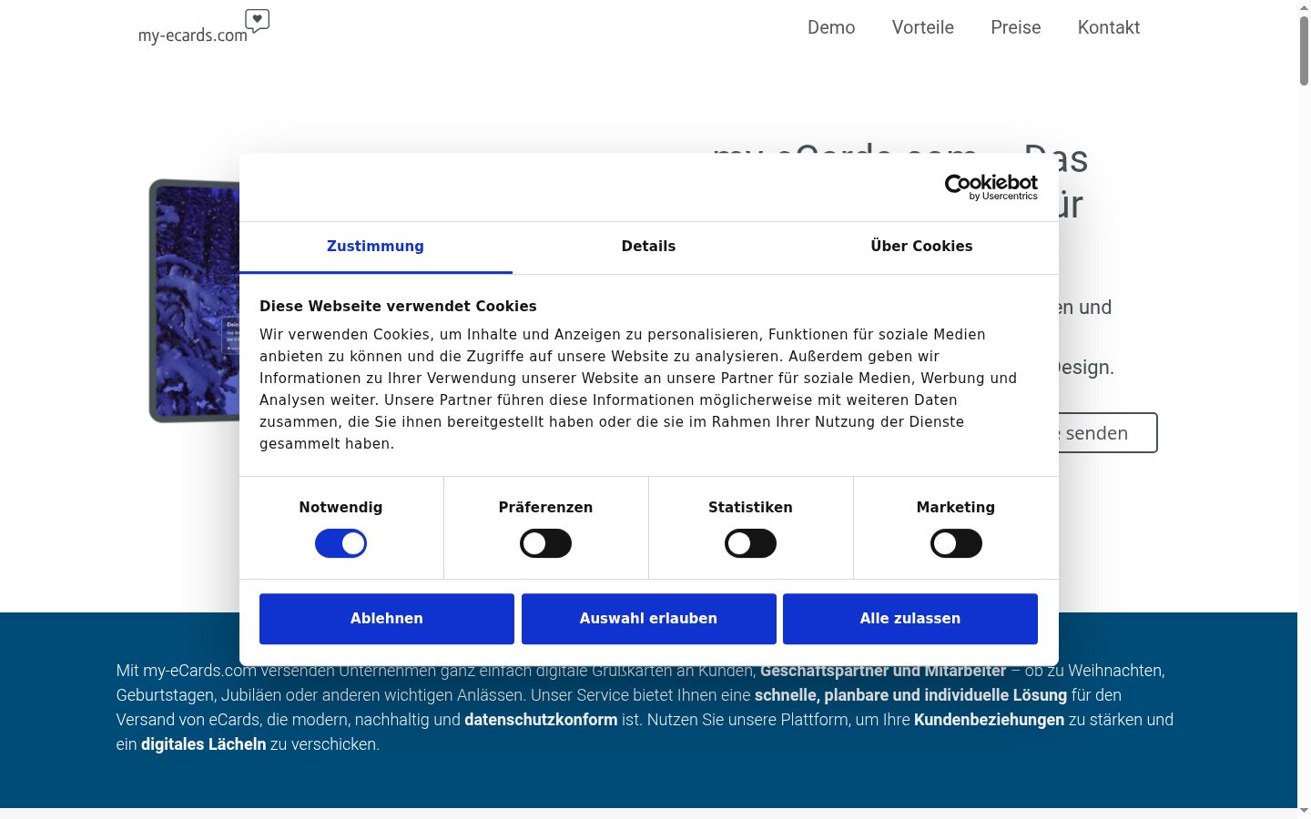Go to the Vorteile menu item
The image size is (1311, 819).
click(x=923, y=27)
